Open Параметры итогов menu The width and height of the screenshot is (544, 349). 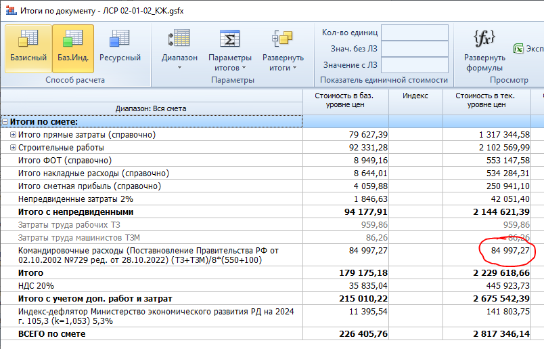229,49
